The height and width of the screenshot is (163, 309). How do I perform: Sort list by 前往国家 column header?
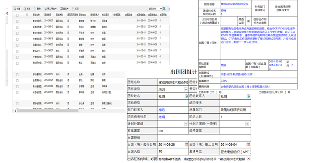pos(106,15)
